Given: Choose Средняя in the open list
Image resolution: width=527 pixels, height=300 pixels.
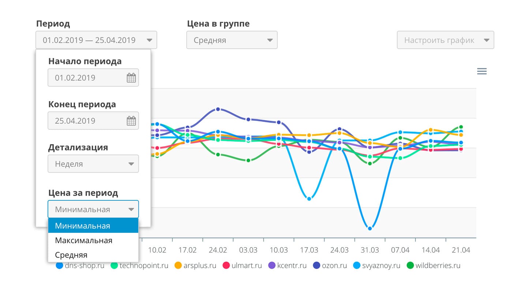Looking at the screenshot, I should pyautogui.click(x=93, y=255).
